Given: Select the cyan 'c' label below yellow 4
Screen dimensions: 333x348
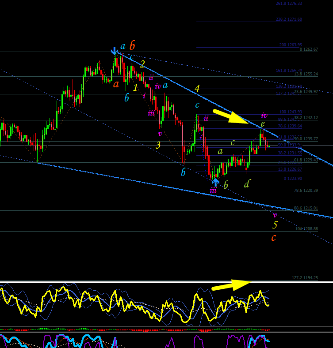Looking at the screenshot, I should pos(197,105).
